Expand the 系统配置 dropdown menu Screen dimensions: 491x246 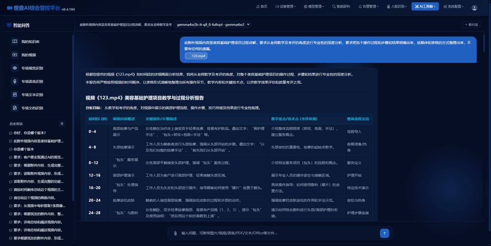pyautogui.click(x=453, y=7)
